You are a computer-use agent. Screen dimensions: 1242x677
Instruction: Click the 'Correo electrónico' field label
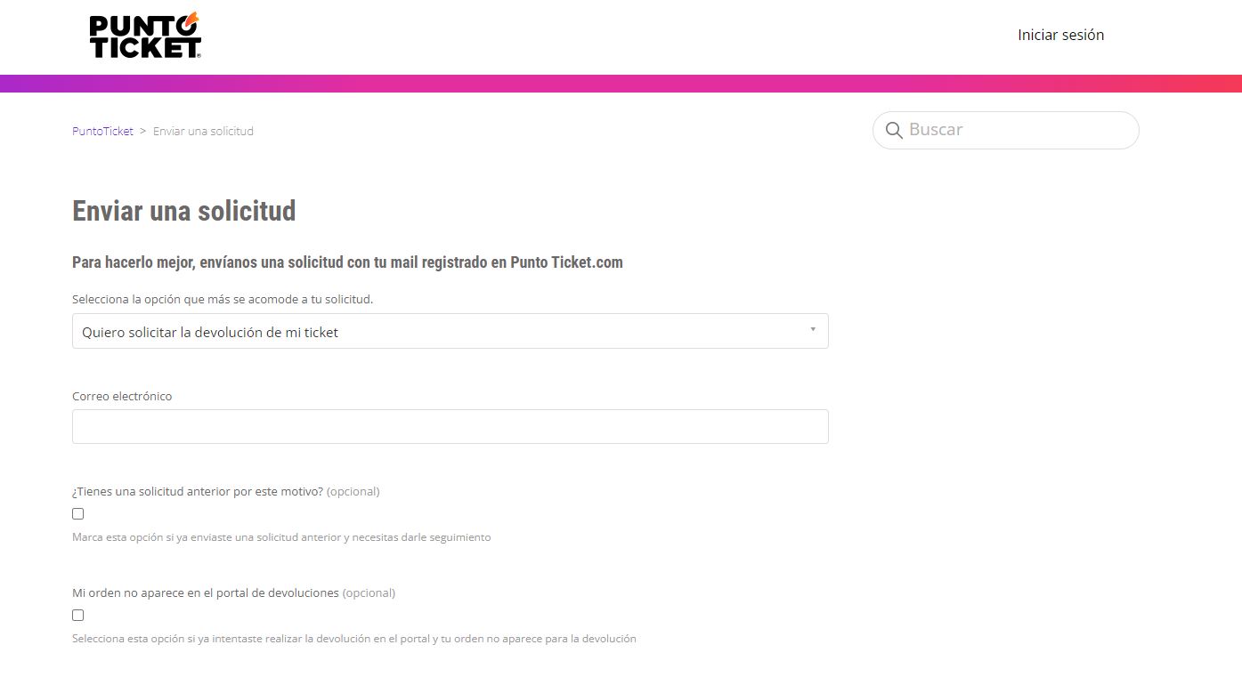pos(122,396)
